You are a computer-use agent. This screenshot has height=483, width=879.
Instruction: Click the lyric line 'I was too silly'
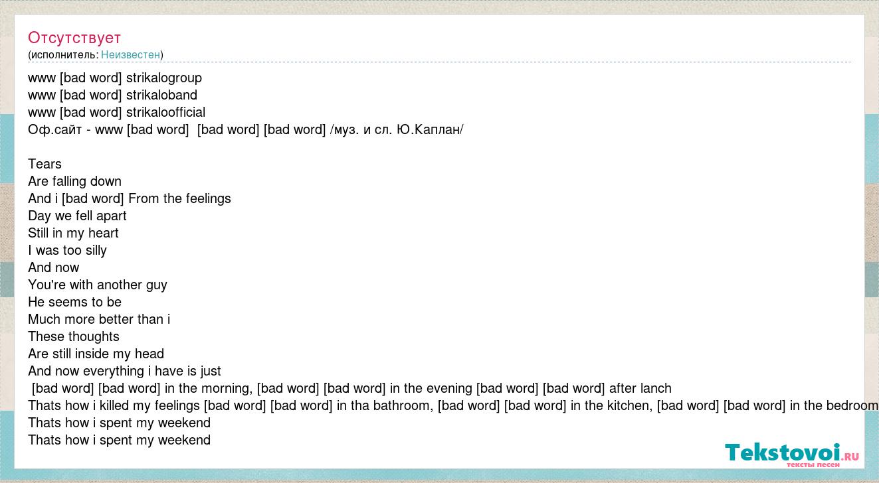pos(67,250)
